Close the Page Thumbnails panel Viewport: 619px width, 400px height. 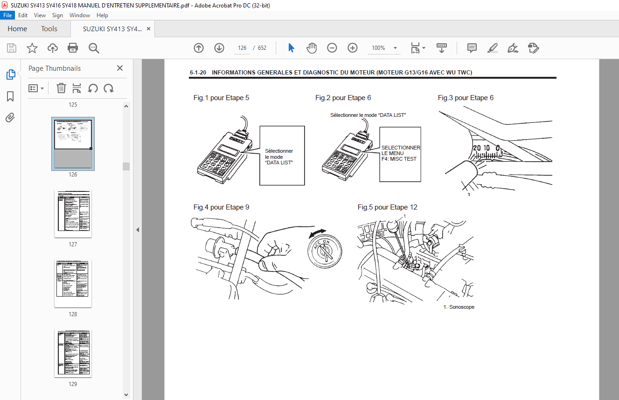[x=120, y=68]
